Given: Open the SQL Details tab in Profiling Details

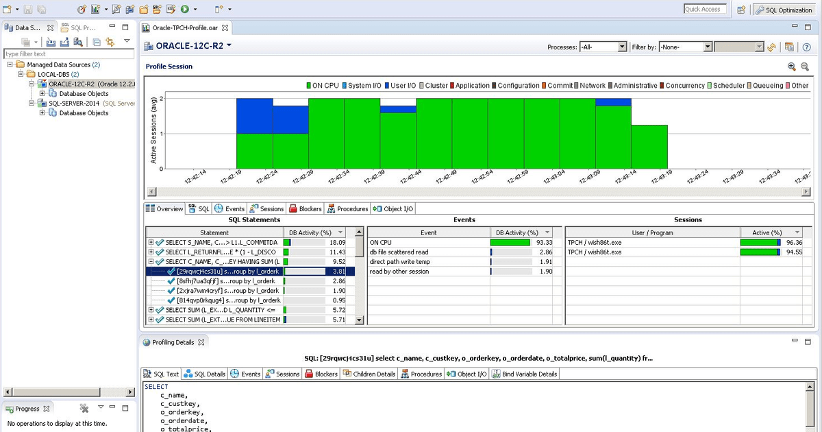Looking at the screenshot, I should click(x=203, y=374).
